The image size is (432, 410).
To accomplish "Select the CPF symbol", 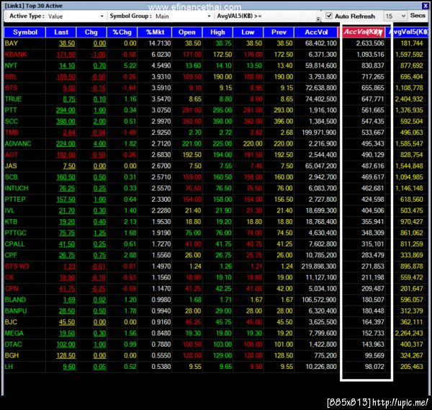I will coord(11,255).
